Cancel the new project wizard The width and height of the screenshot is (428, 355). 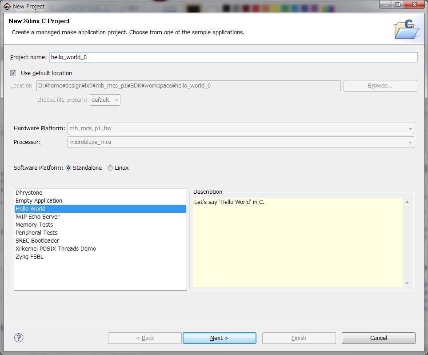[378, 338]
